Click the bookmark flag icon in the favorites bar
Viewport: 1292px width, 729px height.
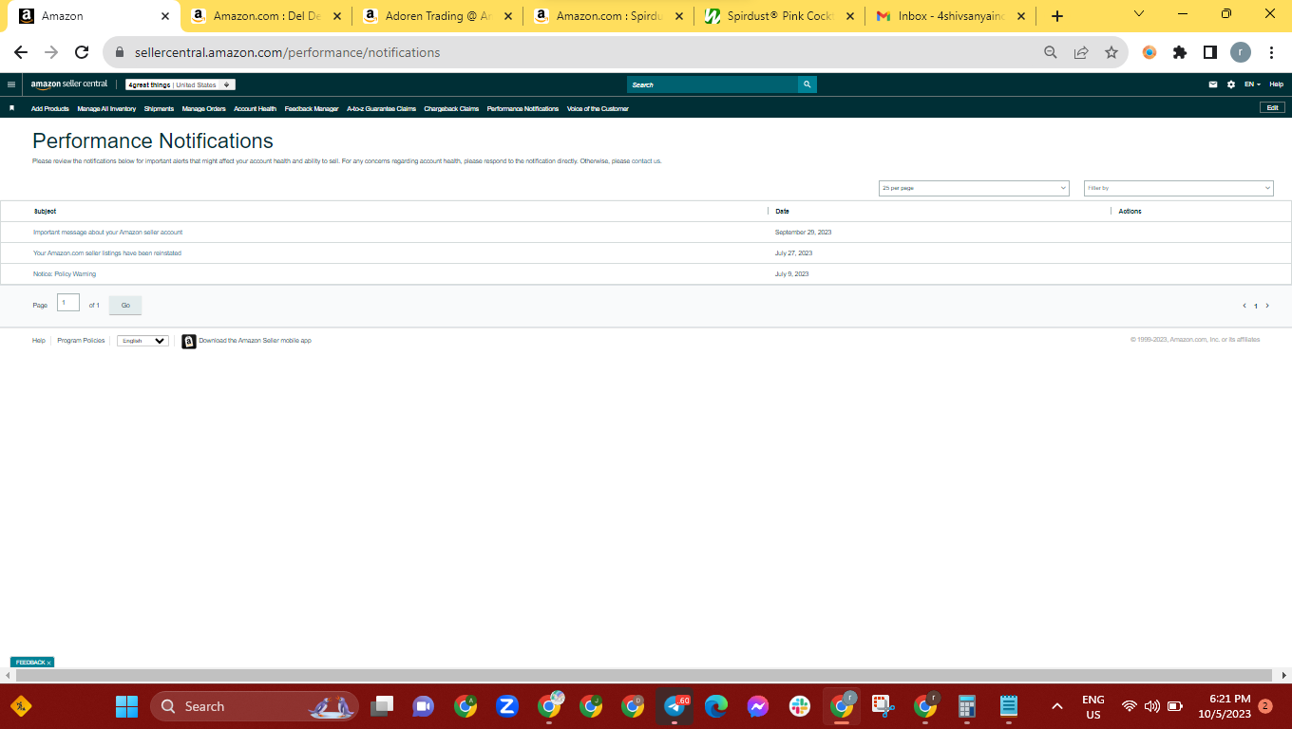click(x=11, y=108)
